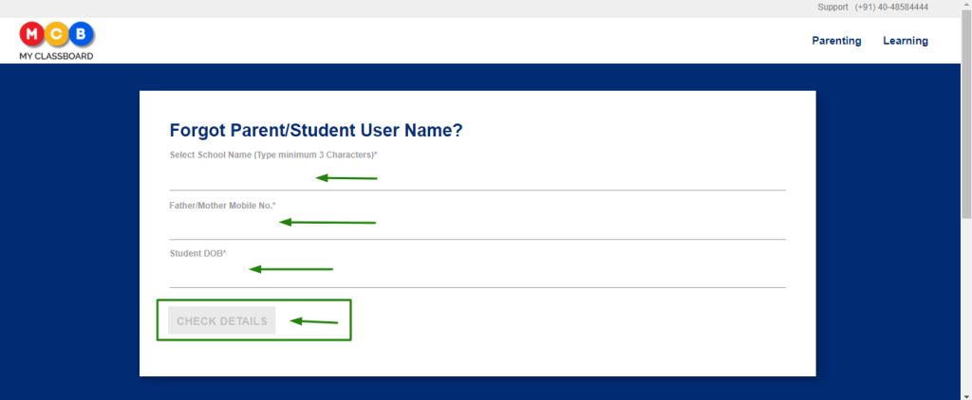The image size is (972, 400).
Task: Click the red M circle in the logo
Action: click(x=32, y=35)
